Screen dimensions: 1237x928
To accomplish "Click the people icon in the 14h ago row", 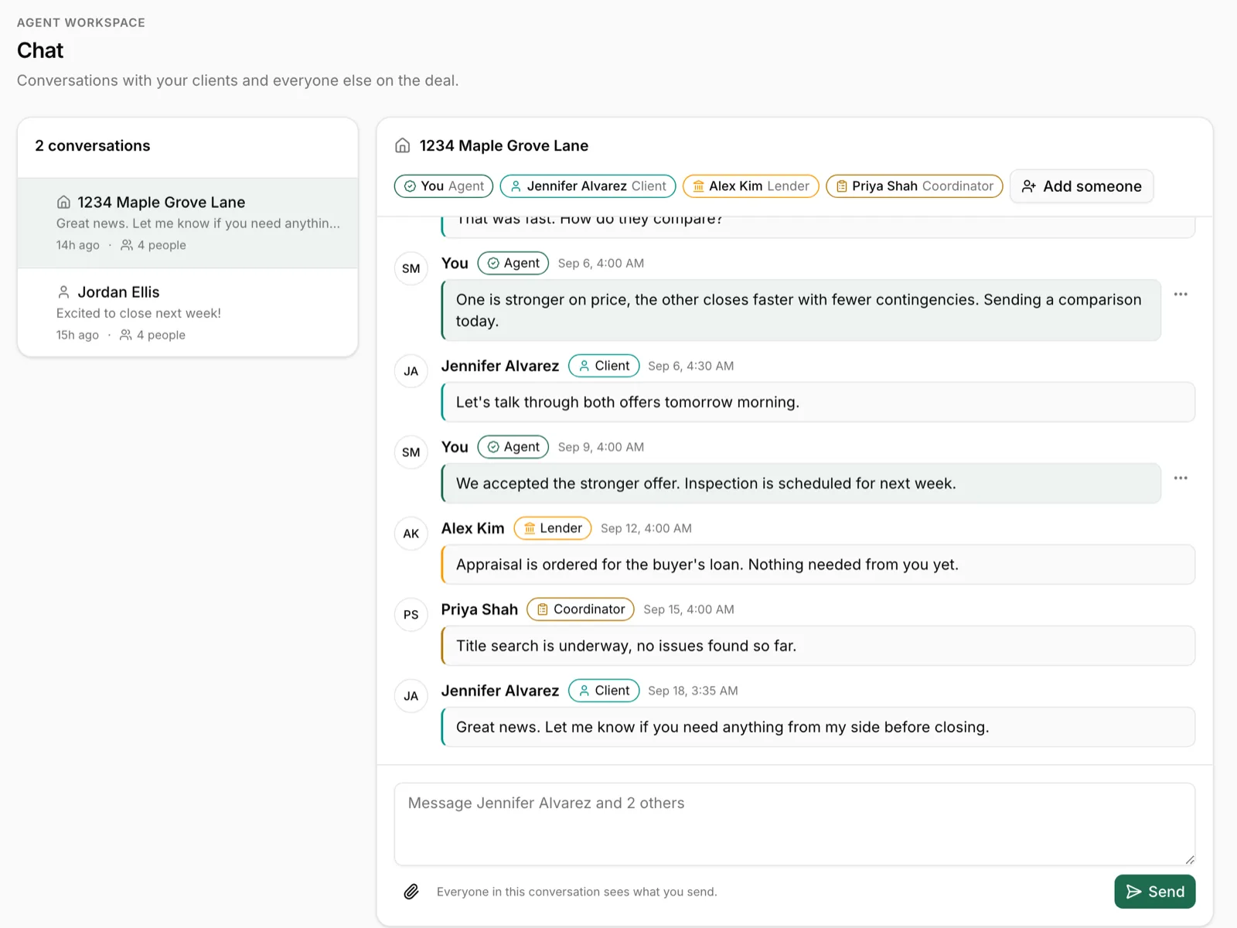I will 127,245.
